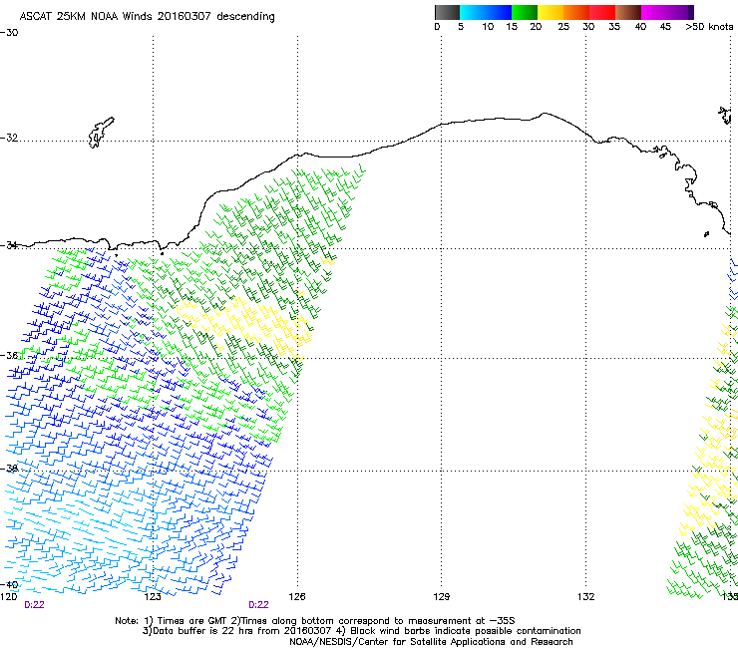Click the 'NOAA/NESDIS/Center for Satellite Applications and Research' credit
The width and height of the screenshot is (738, 648).
tap(431, 642)
